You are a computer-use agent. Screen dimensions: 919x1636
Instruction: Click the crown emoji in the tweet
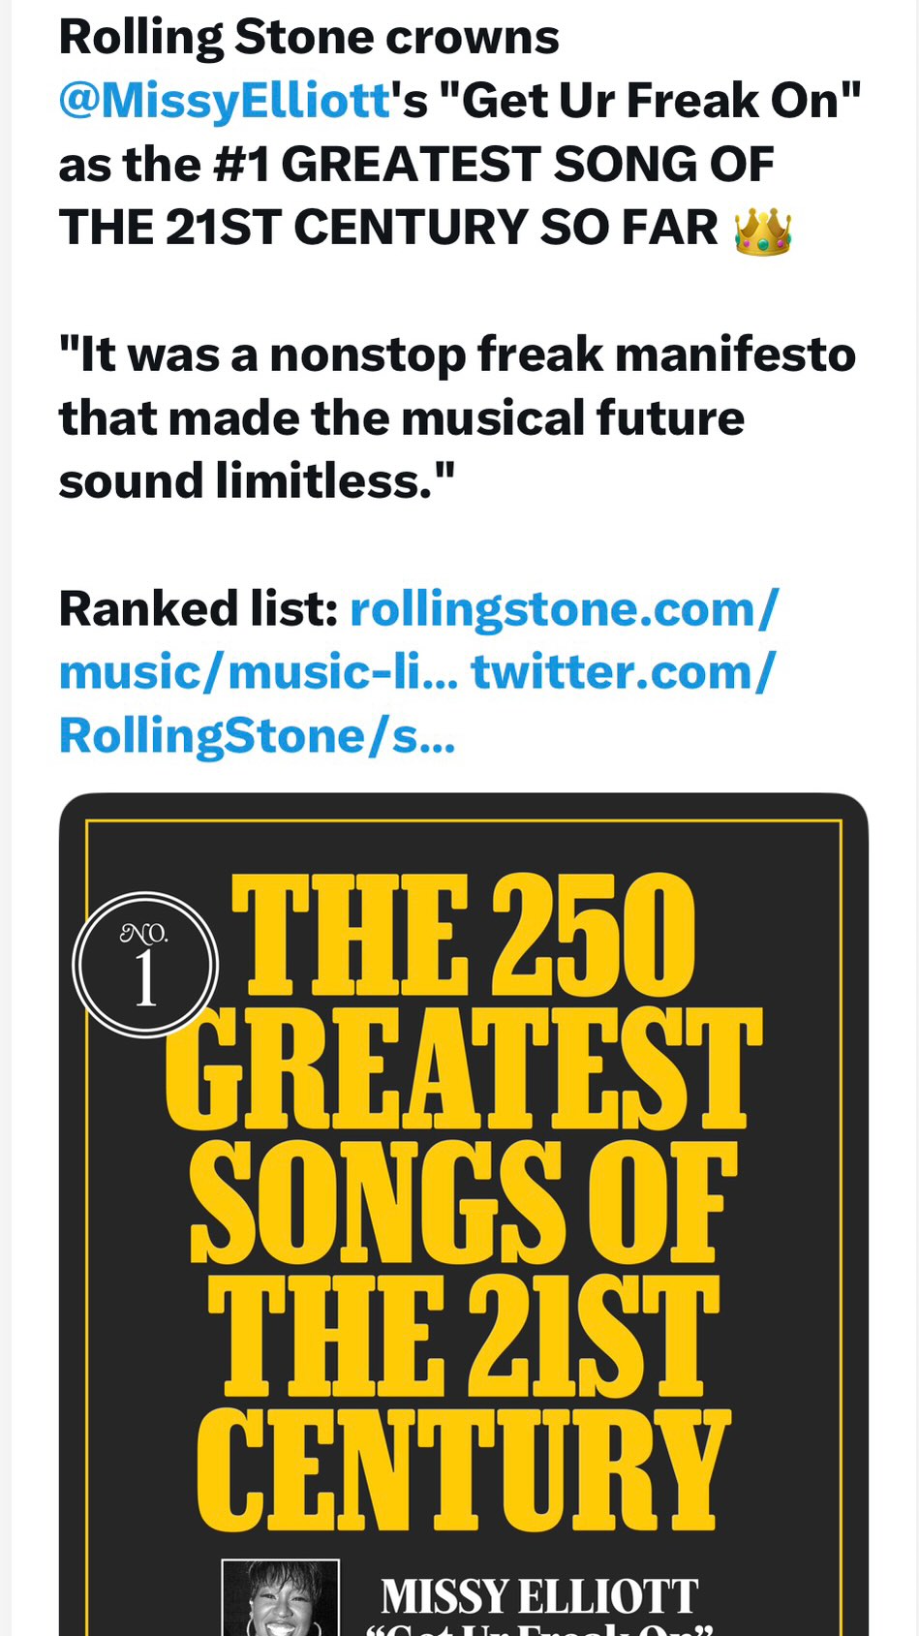[x=763, y=230]
